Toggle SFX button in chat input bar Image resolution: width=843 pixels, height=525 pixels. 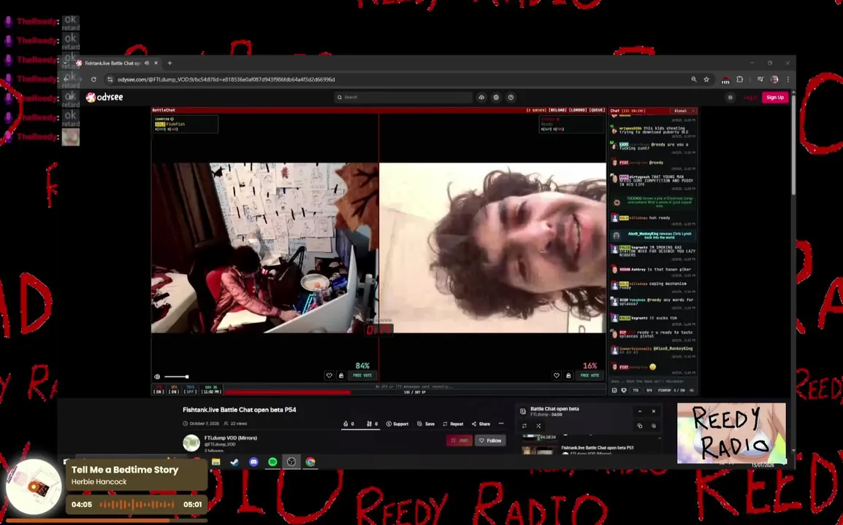tap(649, 390)
